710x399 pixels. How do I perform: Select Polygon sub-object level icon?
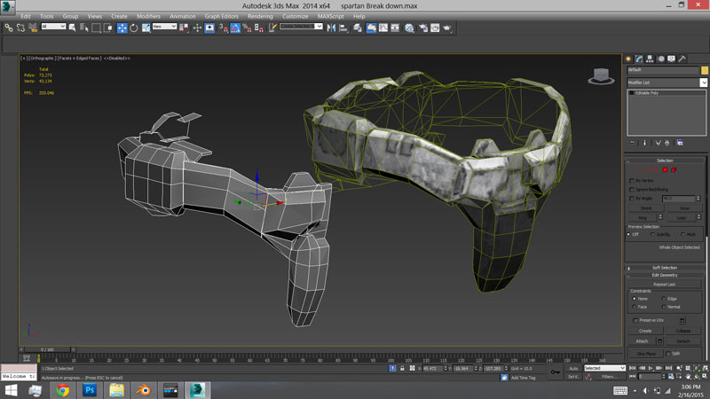(665, 170)
